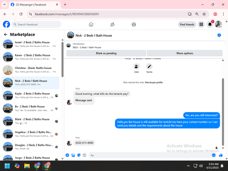228x171 pixels.
Task: Open Douglas - 2 Beds 2 Baths chat
Action: [31, 147]
